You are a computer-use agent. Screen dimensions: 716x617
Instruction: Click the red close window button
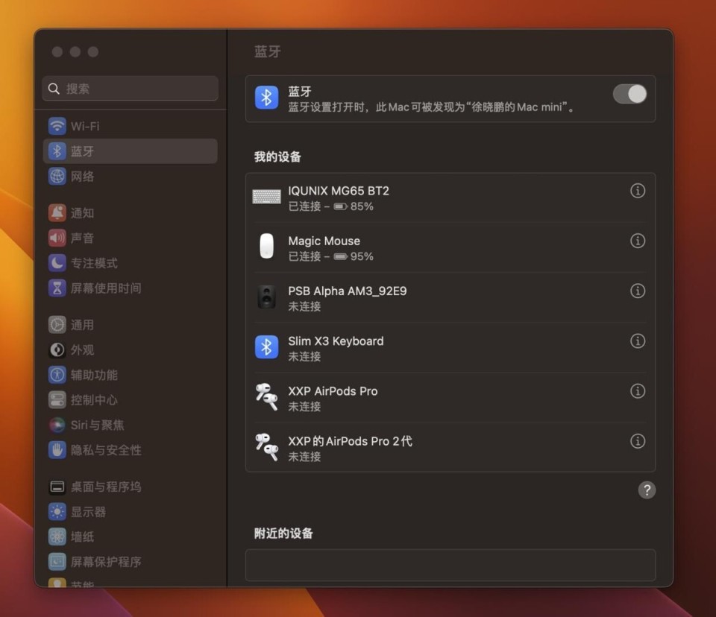coord(57,51)
